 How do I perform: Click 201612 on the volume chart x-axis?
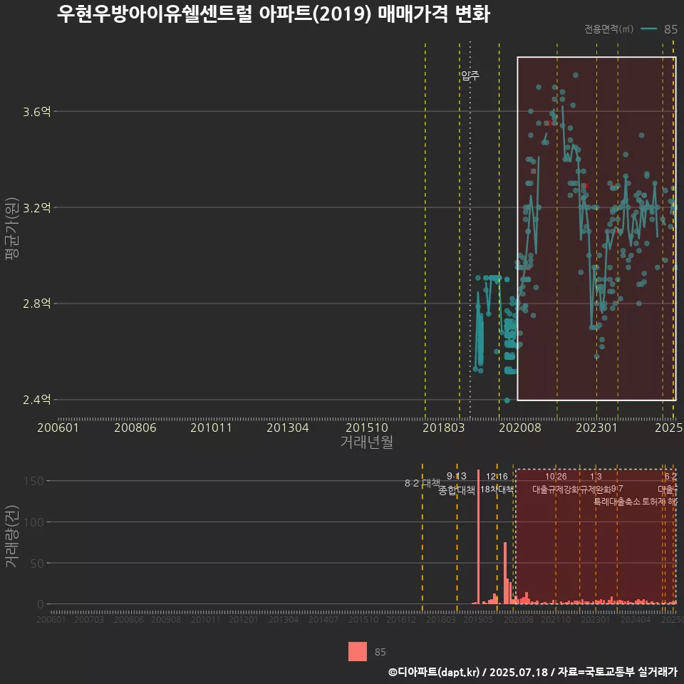click(x=401, y=619)
